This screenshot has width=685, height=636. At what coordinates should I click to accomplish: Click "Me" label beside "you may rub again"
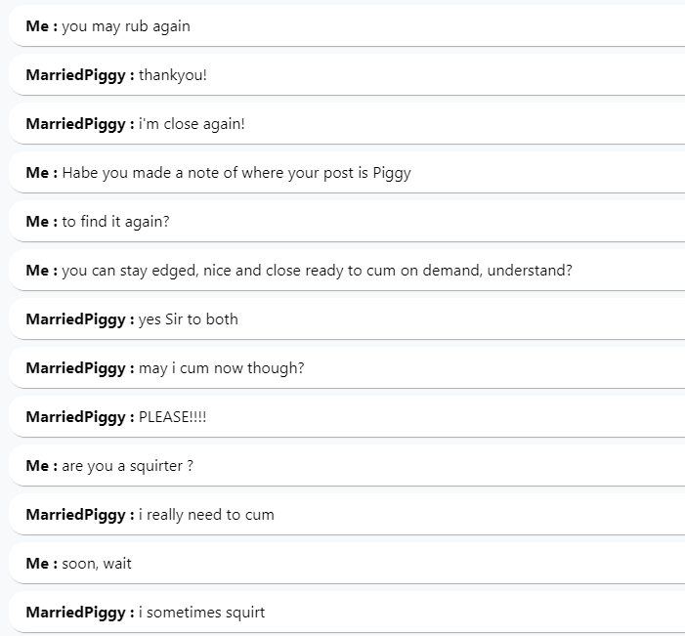click(x=37, y=26)
